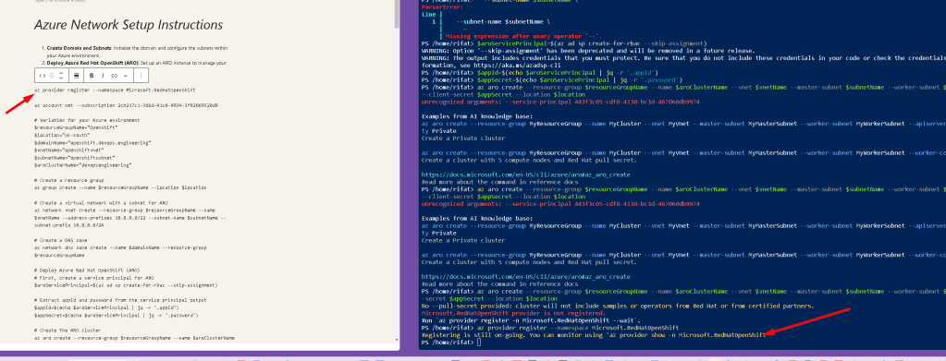Click the '# Extract appId and password' comment
Viewport: 946px width, 361px height.
pos(120,299)
